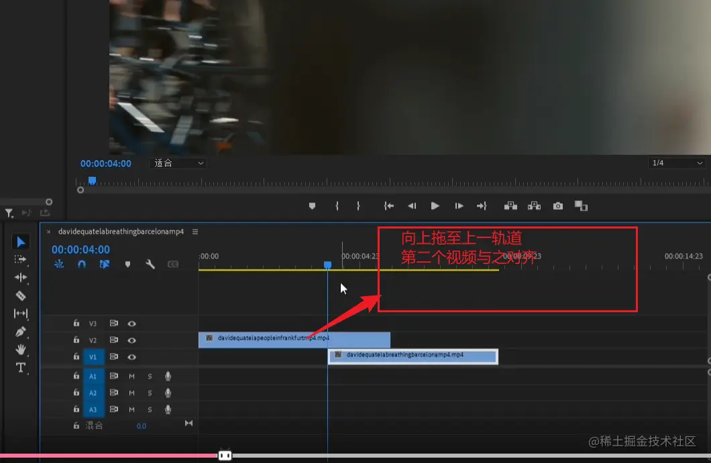Solo audio track A3

(x=150, y=409)
